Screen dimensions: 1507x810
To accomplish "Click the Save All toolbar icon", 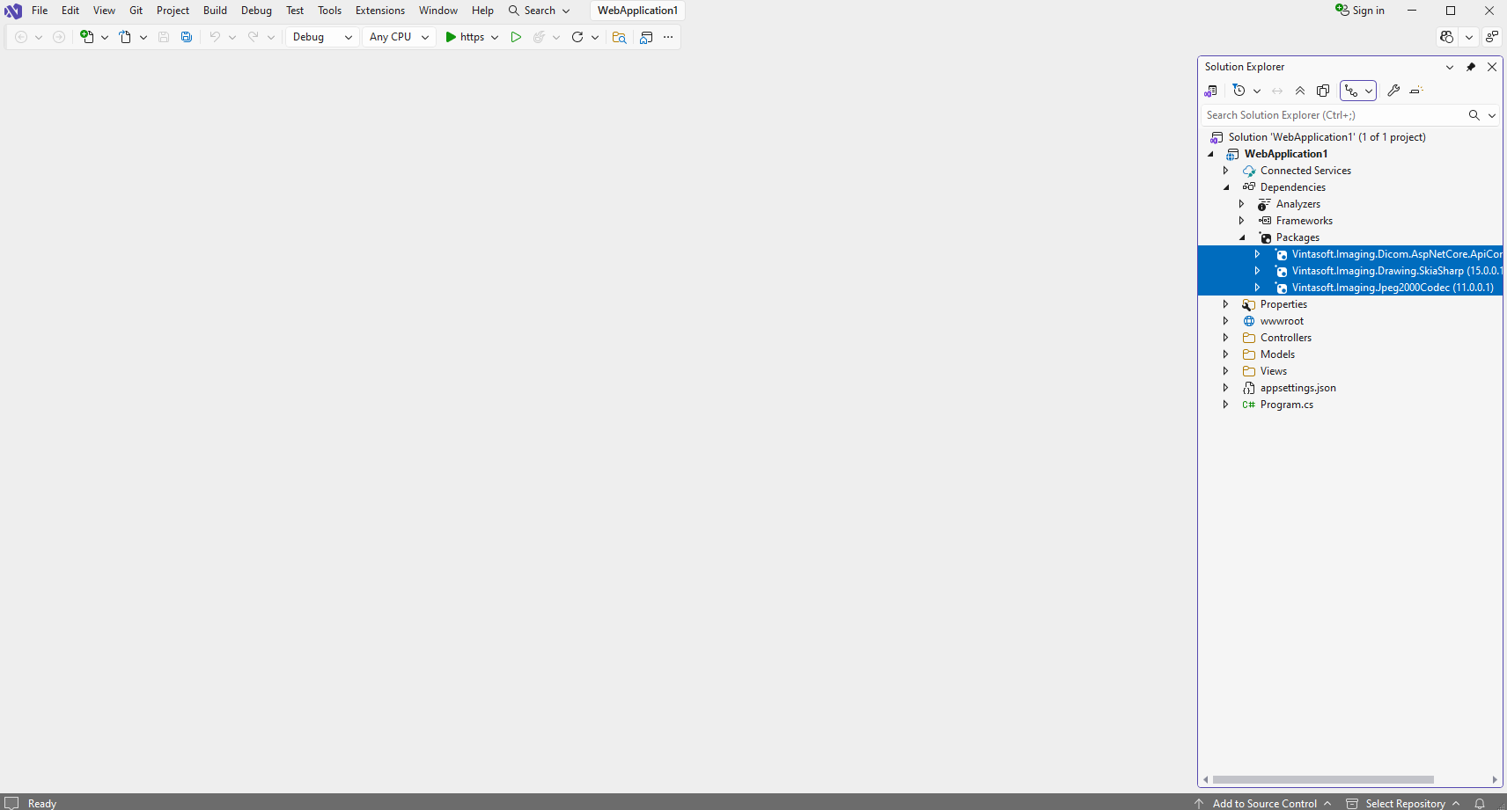I will point(187,37).
